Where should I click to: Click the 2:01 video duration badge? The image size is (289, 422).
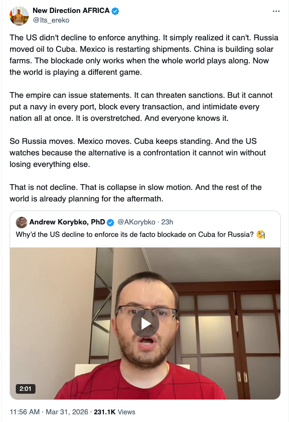[25, 389]
